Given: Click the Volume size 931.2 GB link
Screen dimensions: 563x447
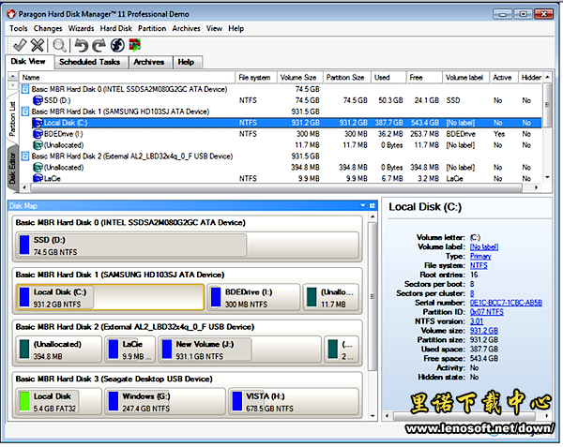Looking at the screenshot, I should (x=484, y=331).
